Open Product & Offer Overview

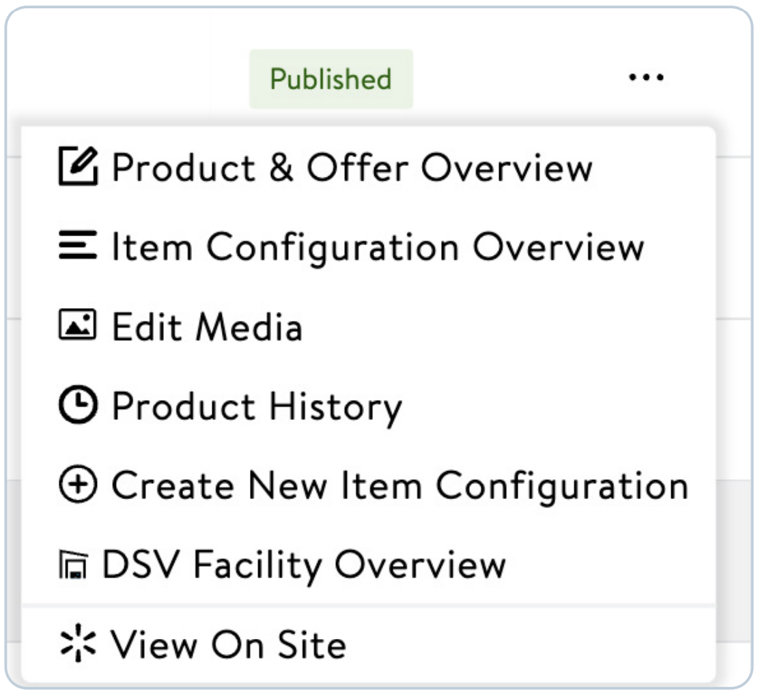[x=352, y=168]
